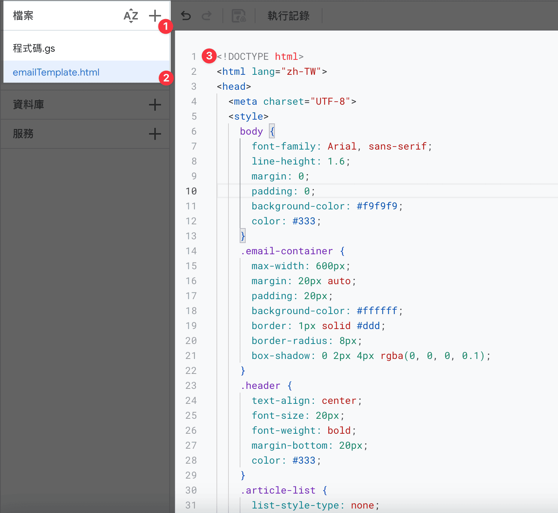
Task: Undo the last edit
Action: pyautogui.click(x=185, y=15)
